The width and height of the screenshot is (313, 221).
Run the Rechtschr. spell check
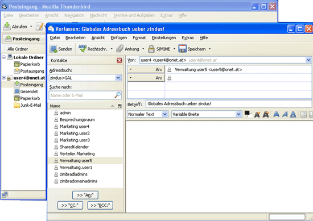click(x=93, y=49)
